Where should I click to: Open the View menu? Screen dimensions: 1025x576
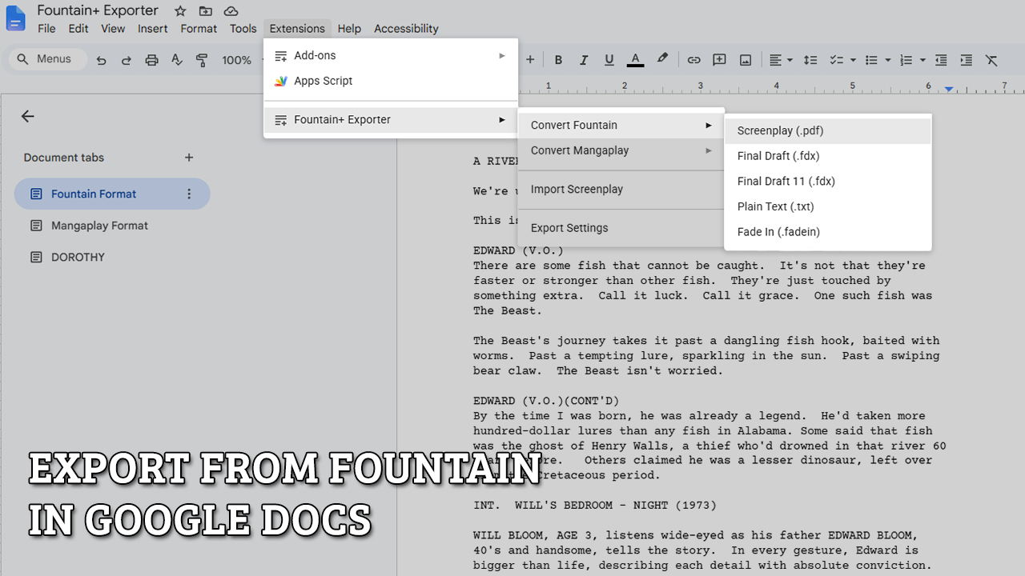point(113,29)
